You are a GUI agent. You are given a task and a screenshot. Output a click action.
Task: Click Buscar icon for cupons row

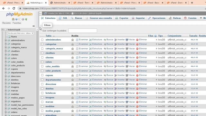click(105, 75)
